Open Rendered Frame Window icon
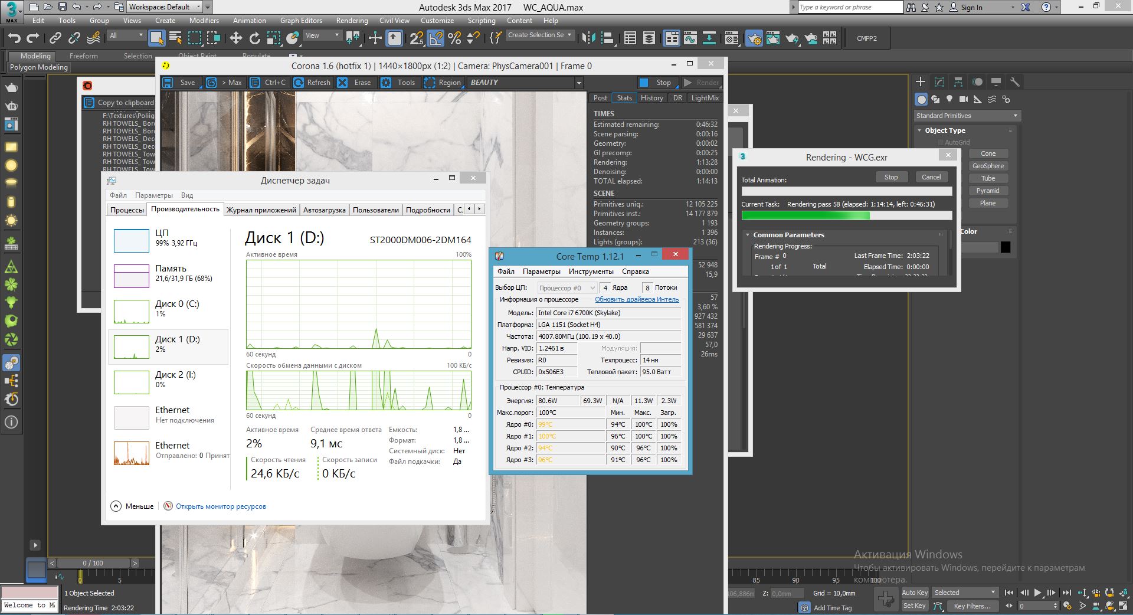 pos(772,38)
